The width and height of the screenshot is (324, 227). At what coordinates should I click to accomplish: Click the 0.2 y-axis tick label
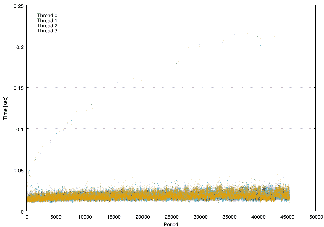point(19,47)
